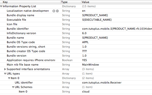This screenshot has height=95, width=152.
Task: Click the APPL value
Action: [x=85, y=42]
